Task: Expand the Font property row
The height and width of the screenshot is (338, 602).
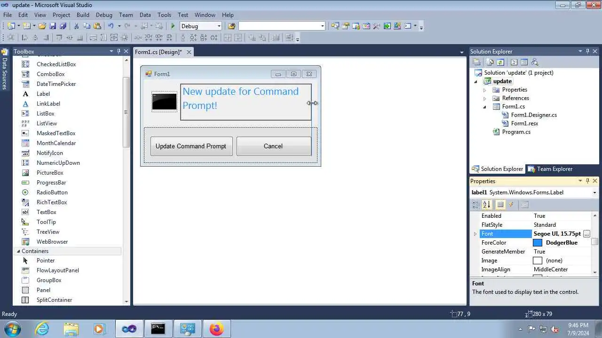Action: (x=475, y=234)
